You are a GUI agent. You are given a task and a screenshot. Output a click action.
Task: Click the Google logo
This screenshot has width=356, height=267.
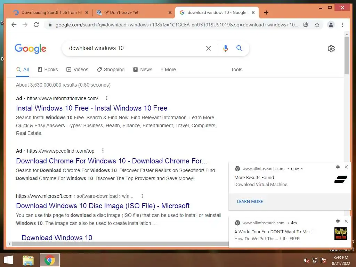31,49
